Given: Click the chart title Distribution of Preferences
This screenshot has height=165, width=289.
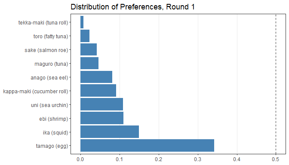Looking at the screenshot, I should tap(132, 7).
